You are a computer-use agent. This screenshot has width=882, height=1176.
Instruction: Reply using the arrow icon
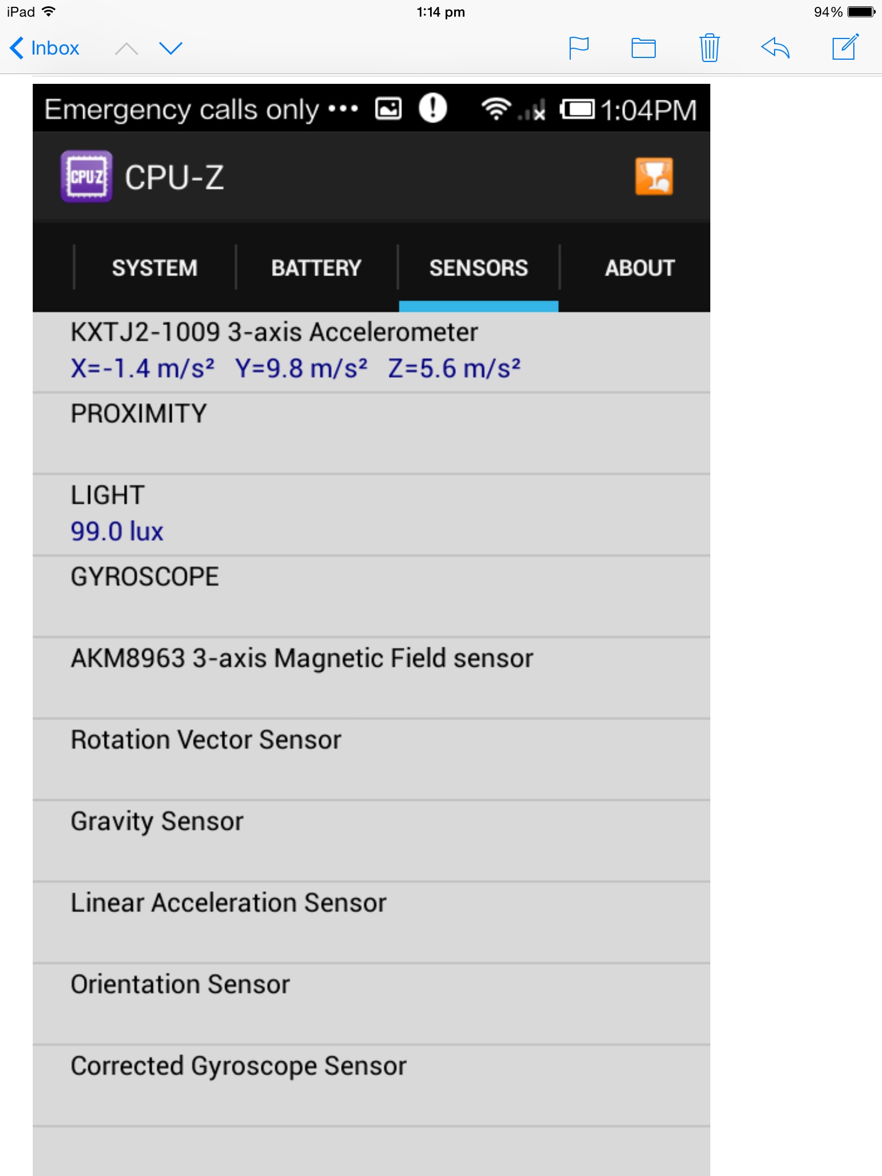click(x=776, y=48)
